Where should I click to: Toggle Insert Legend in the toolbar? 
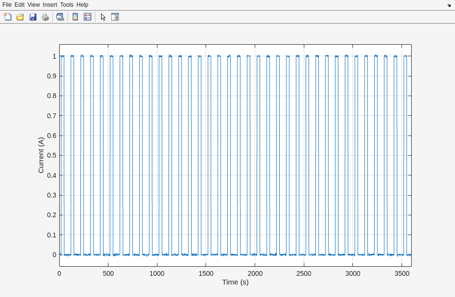tap(88, 17)
